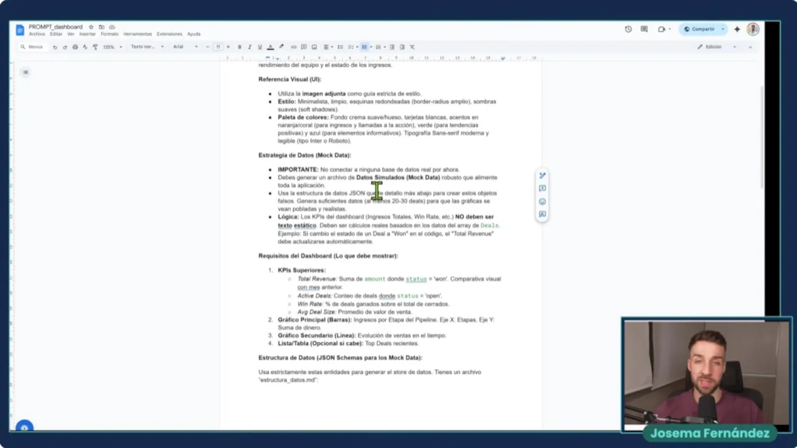This screenshot has width=797, height=448.
Task: Open the Formato menu
Action: click(x=110, y=34)
